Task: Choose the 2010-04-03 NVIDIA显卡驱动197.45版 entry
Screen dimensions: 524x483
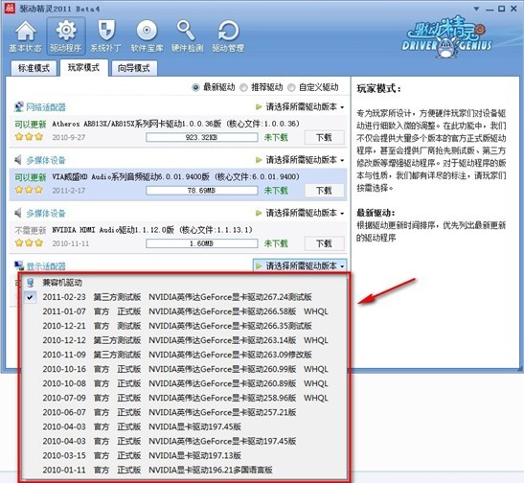Action: click(184, 426)
